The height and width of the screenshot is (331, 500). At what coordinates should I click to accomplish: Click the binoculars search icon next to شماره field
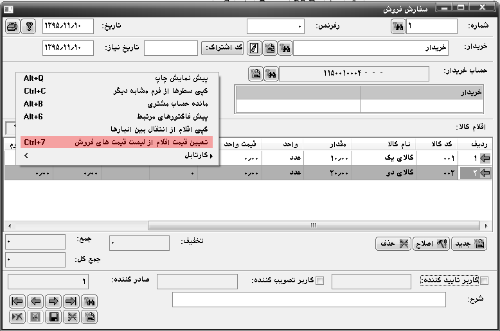point(398,27)
